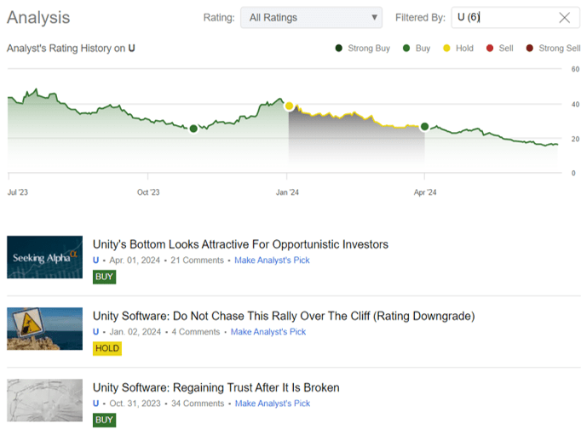
Task: Toggle the Strong Sell legend item
Action: tap(531, 49)
